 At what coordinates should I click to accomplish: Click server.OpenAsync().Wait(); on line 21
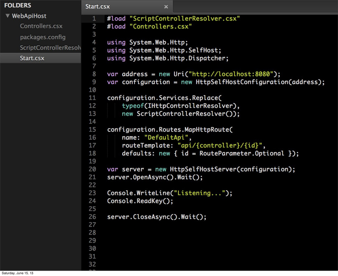(x=155, y=177)
